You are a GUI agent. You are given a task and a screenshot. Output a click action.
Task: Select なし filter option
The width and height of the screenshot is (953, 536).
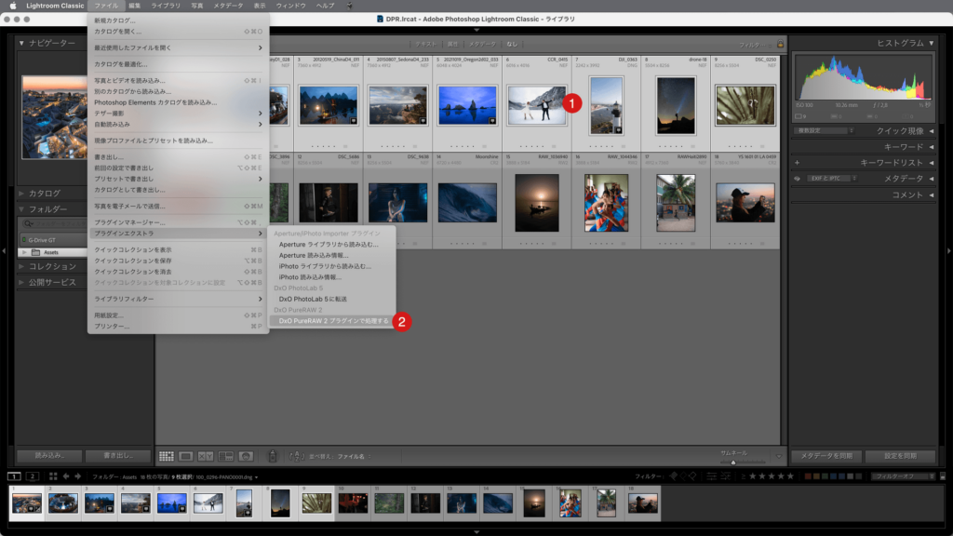click(512, 44)
